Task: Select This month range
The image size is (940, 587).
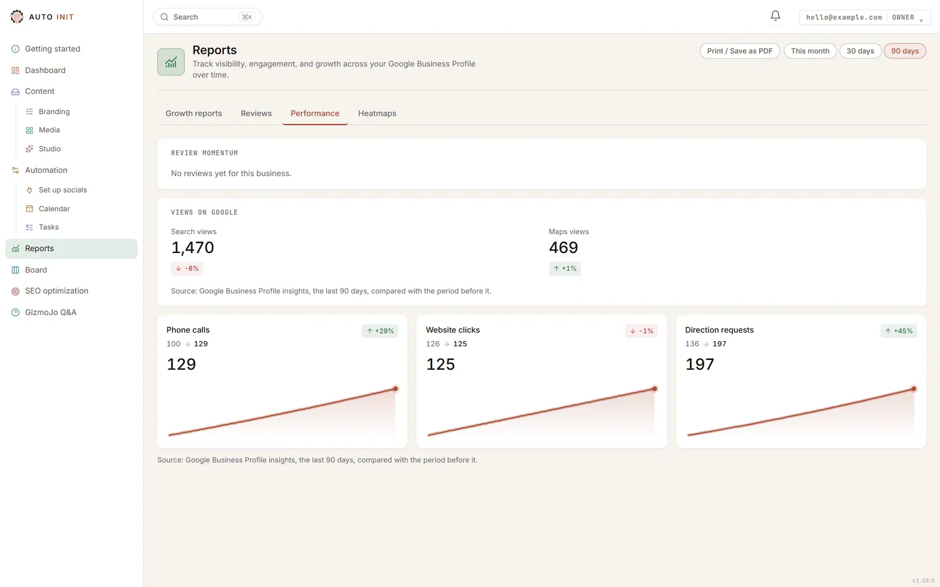Action: point(810,51)
